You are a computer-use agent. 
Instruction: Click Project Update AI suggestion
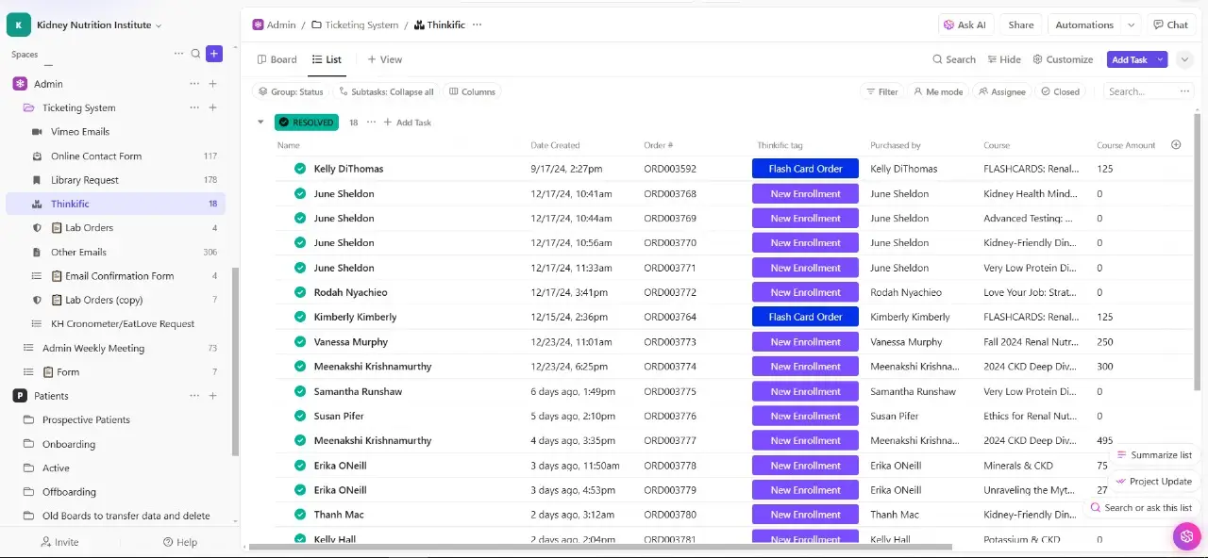[1154, 481]
